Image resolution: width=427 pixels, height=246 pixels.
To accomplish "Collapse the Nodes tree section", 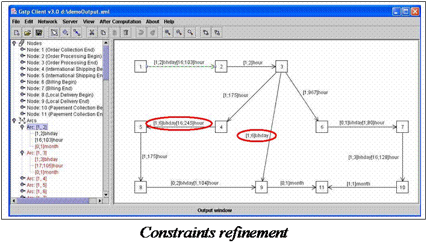I will [14, 43].
